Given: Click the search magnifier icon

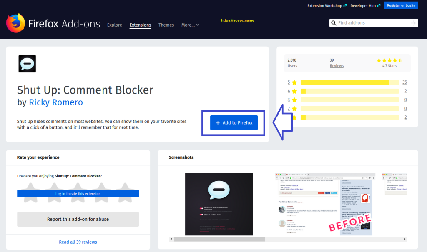Looking at the screenshot, I should click(x=334, y=23).
